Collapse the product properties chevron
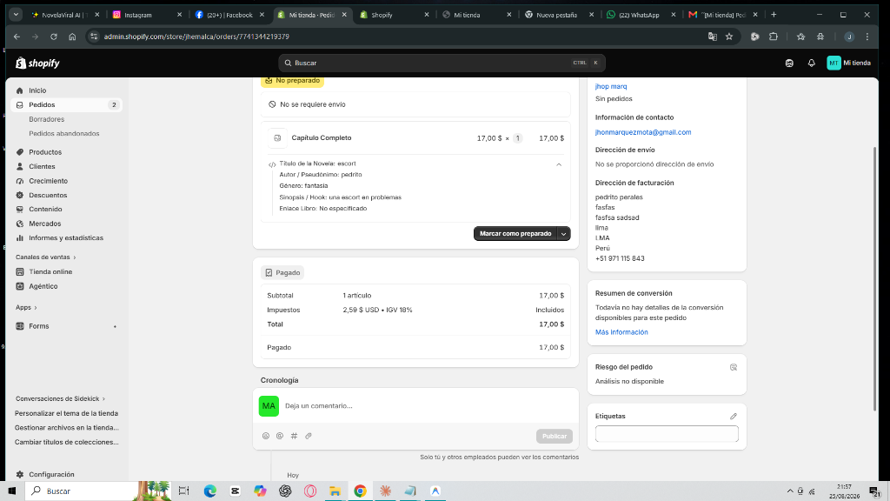Image resolution: width=890 pixels, height=501 pixels. click(x=559, y=164)
